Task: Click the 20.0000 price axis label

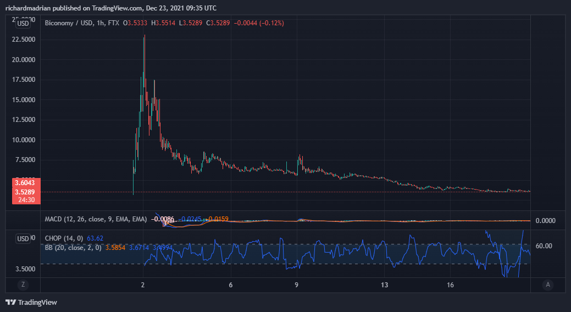Action: (24, 60)
